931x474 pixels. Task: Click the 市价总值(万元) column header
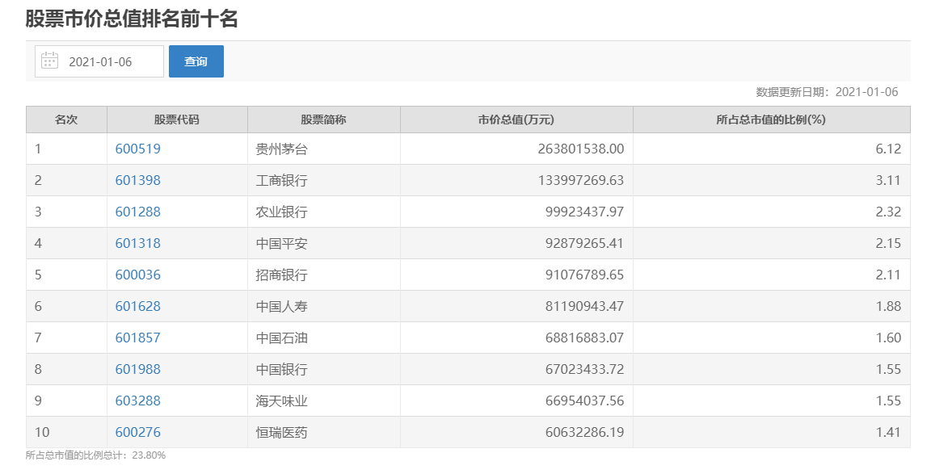point(516,120)
